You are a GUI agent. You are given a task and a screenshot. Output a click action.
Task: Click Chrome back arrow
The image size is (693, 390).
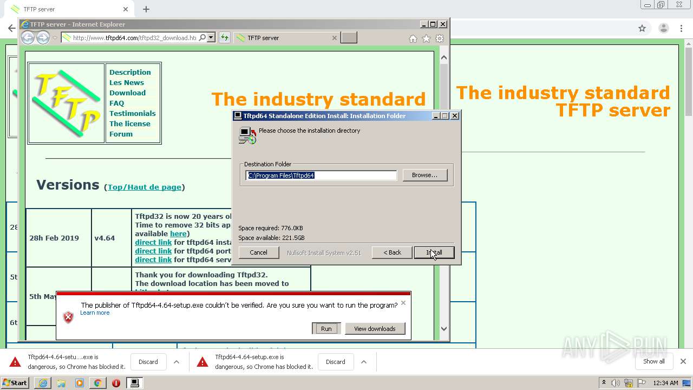pyautogui.click(x=11, y=28)
